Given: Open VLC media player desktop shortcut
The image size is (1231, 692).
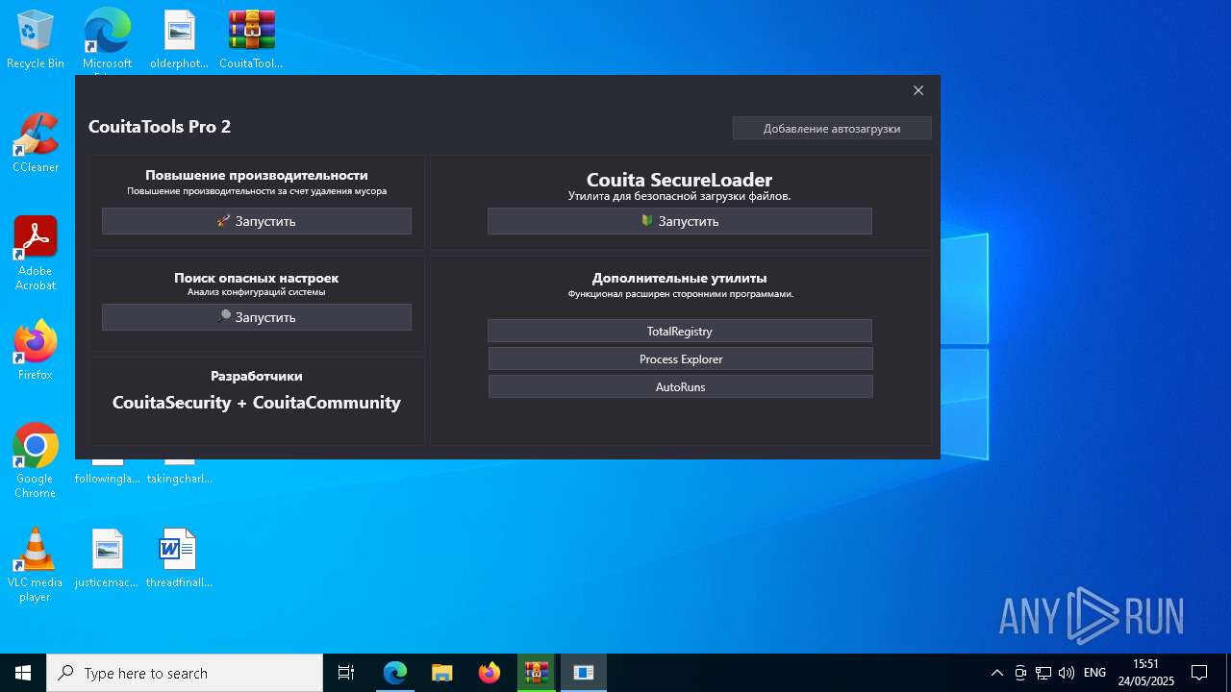Looking at the screenshot, I should click(36, 565).
